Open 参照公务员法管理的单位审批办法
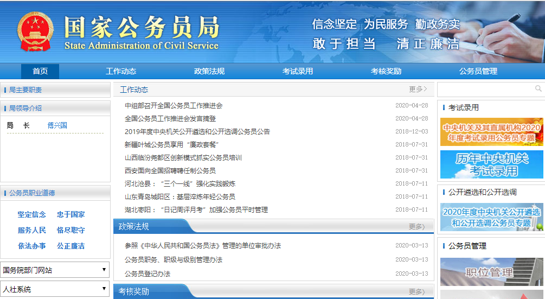This screenshot has height=299, width=545. (203, 246)
